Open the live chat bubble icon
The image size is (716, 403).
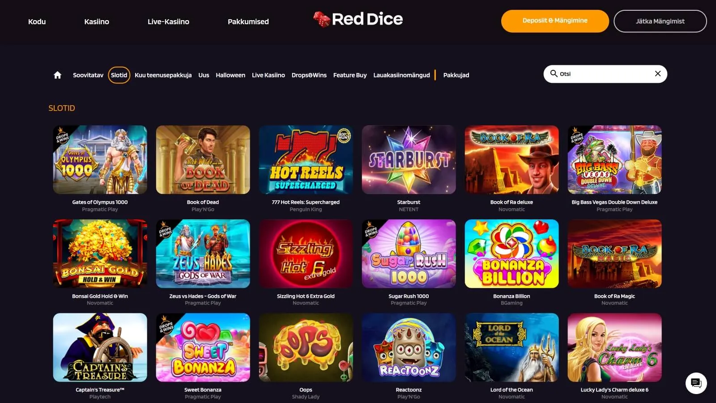696,383
